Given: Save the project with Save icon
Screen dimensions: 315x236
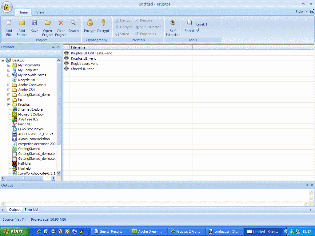Looking at the screenshot, I should pyautogui.click(x=35, y=23).
